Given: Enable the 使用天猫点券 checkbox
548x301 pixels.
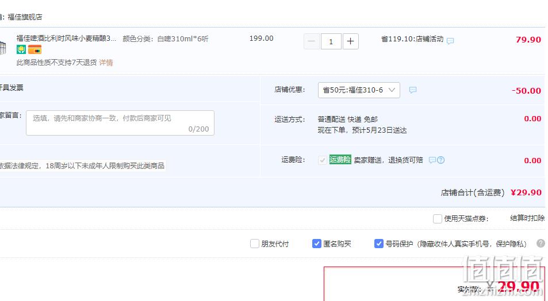Looking at the screenshot, I should (437, 219).
